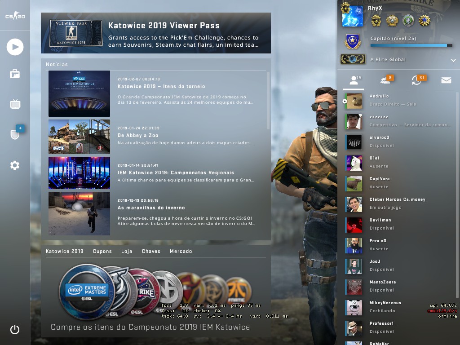This screenshot has width=460, height=345.
Task: Click Devilman friend avatar
Action: pos(354,225)
